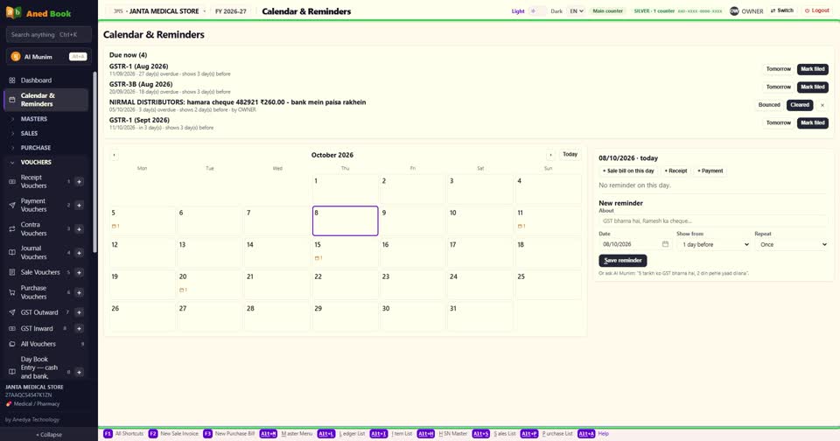Add a new GST Outward entry with plus

(80, 312)
